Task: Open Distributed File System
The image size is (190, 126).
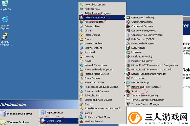Action: 154,44
